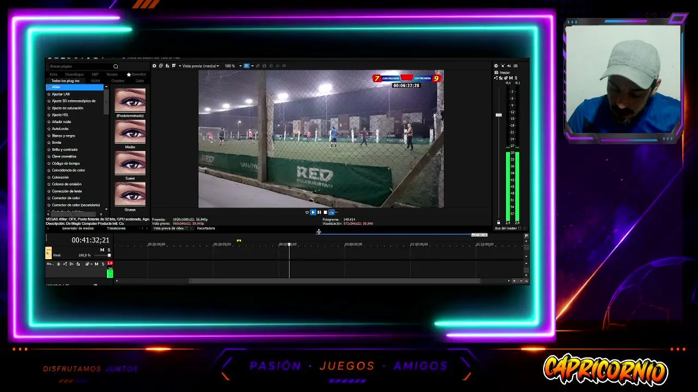Select the Afilar effect in plugin list
This screenshot has height=392, width=698.
(75, 87)
